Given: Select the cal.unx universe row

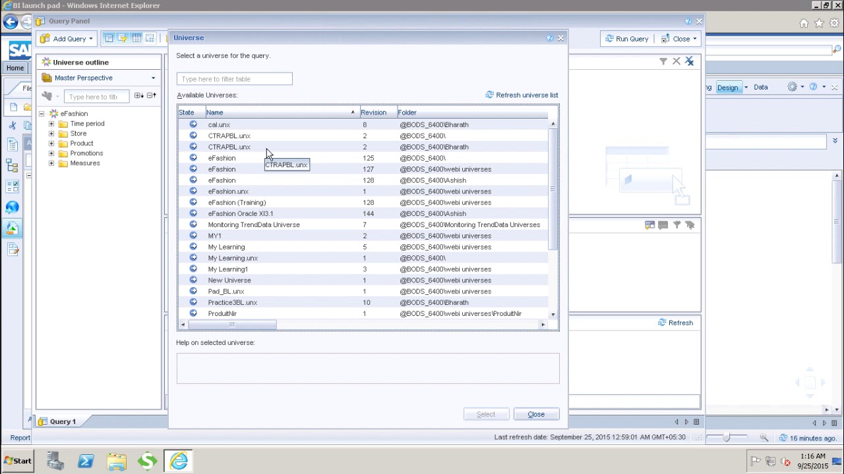Looking at the screenshot, I should point(363,124).
